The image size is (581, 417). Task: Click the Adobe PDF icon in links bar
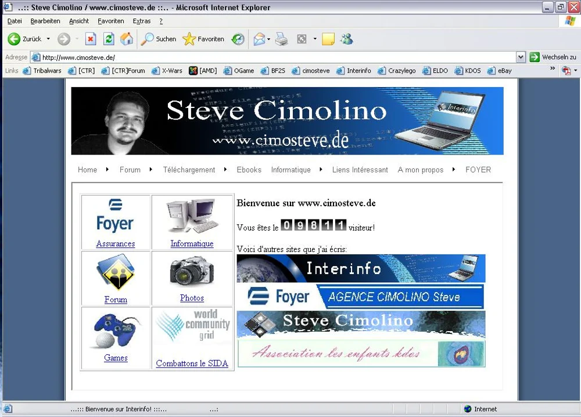[566, 70]
